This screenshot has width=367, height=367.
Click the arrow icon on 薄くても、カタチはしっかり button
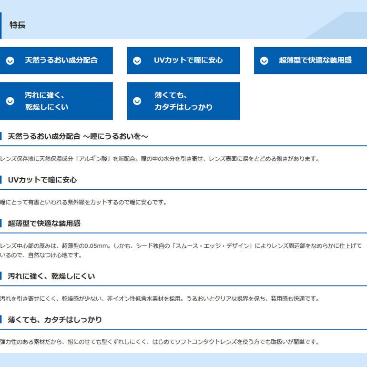click(x=137, y=101)
